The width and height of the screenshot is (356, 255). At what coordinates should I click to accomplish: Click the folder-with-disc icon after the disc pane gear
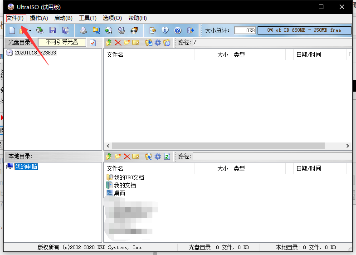(x=166, y=43)
